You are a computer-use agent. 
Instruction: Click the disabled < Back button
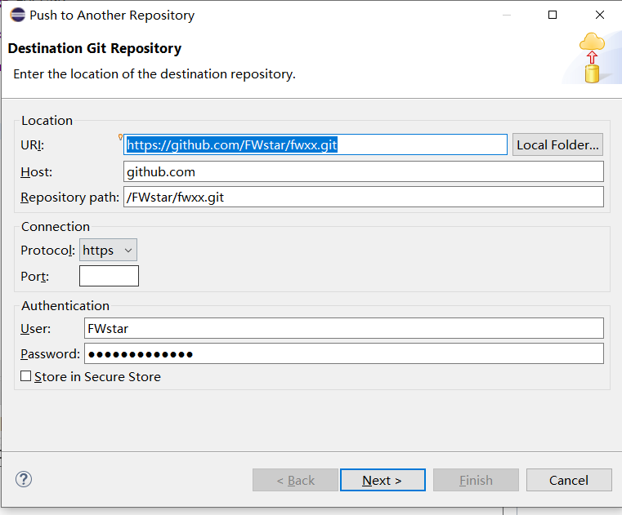click(295, 480)
